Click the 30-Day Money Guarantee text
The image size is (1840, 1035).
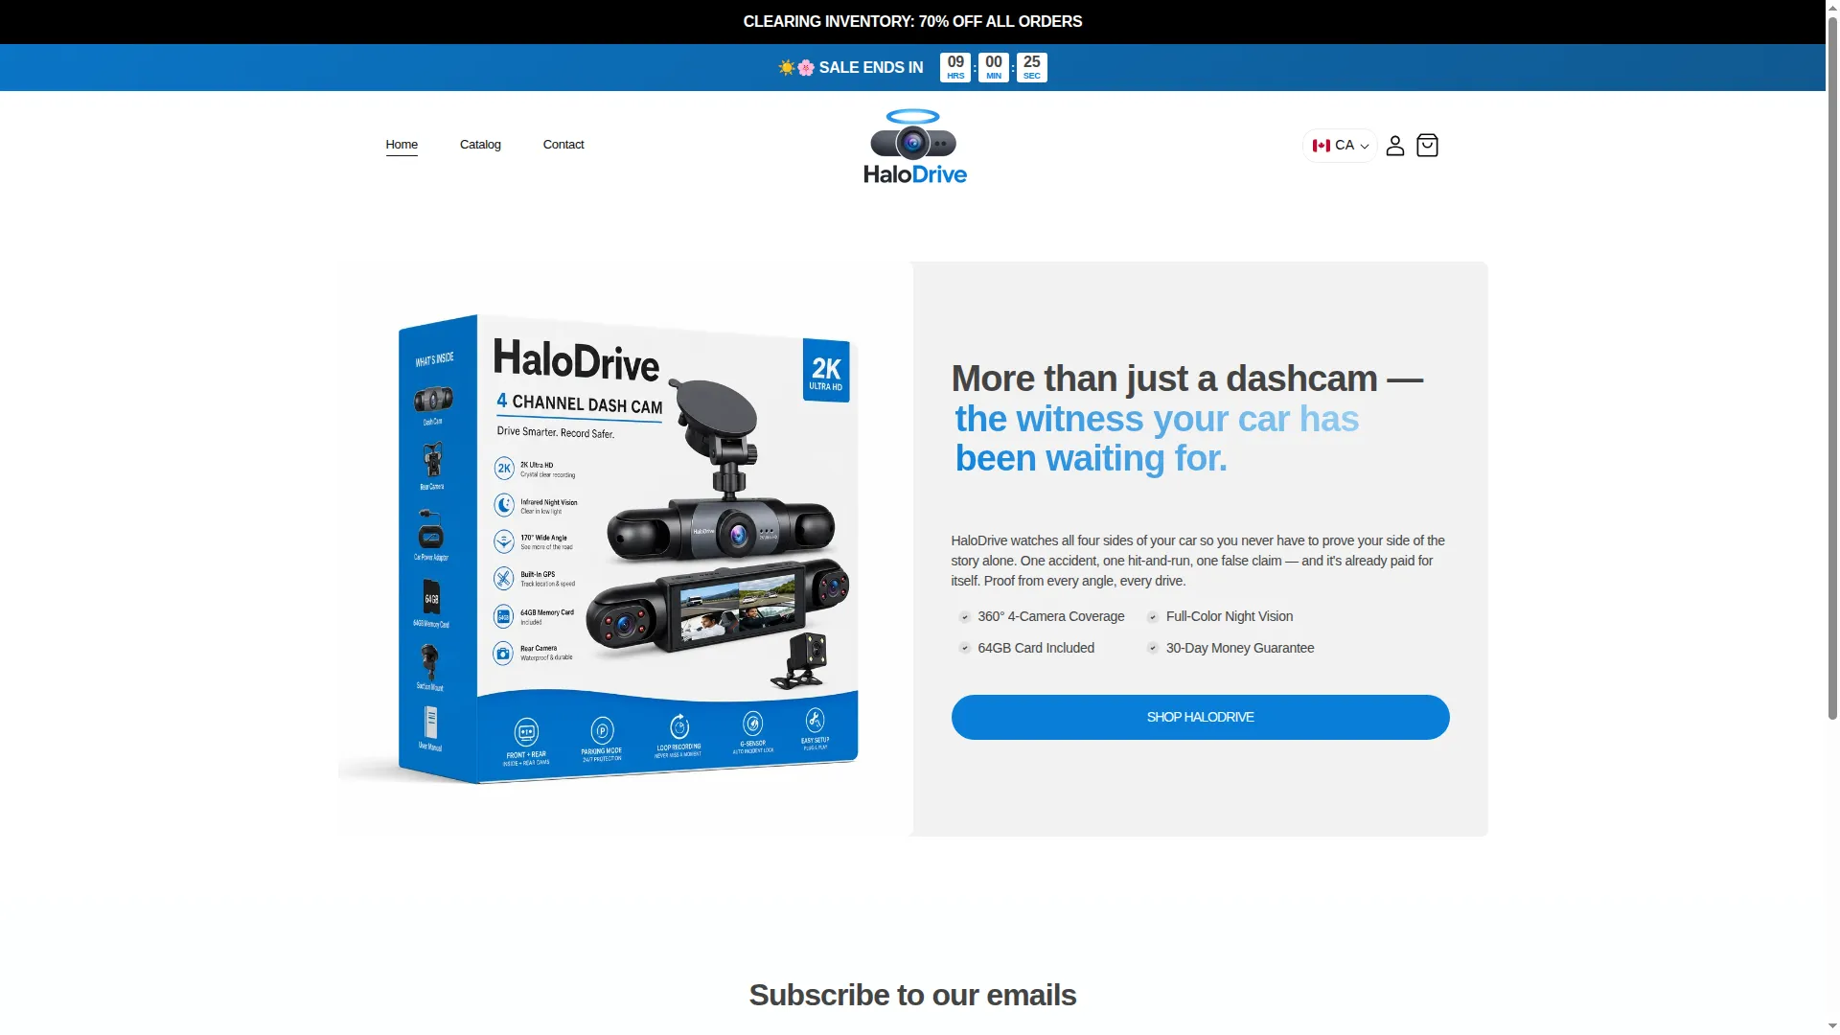(x=1240, y=649)
